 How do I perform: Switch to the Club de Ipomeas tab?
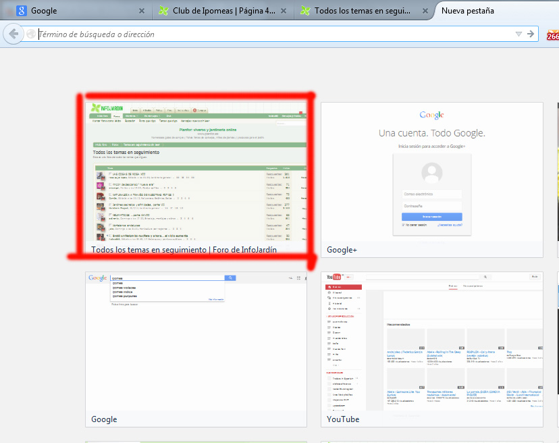(x=223, y=11)
